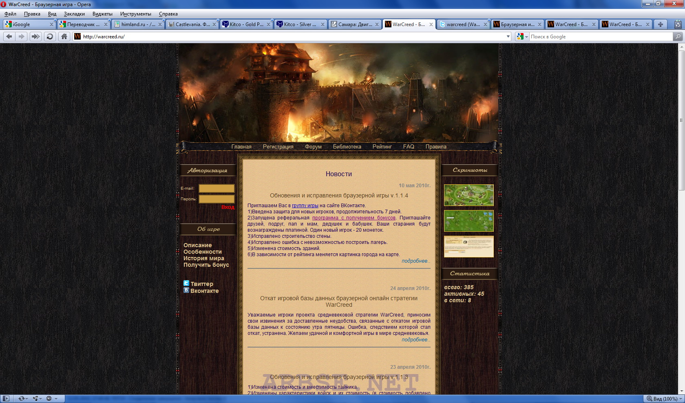Open the second green map screenshot thumbnail

coord(469,221)
